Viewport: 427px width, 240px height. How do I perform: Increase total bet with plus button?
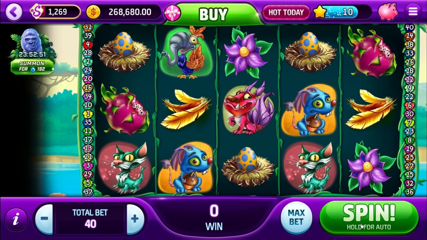coord(135,219)
